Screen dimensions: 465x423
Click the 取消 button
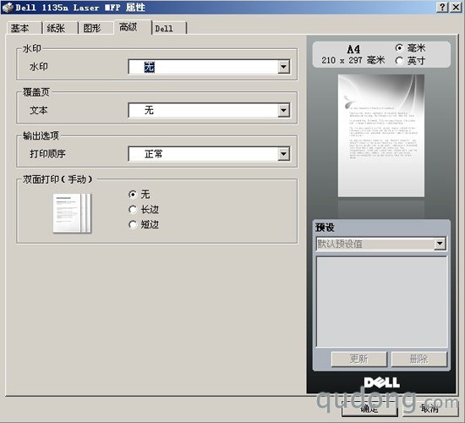tap(429, 409)
